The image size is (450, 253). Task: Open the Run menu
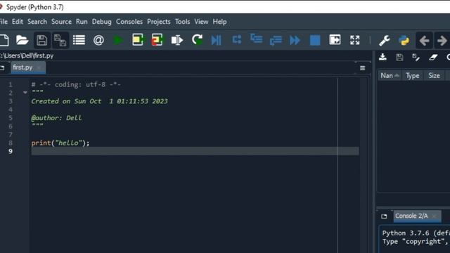(x=82, y=22)
